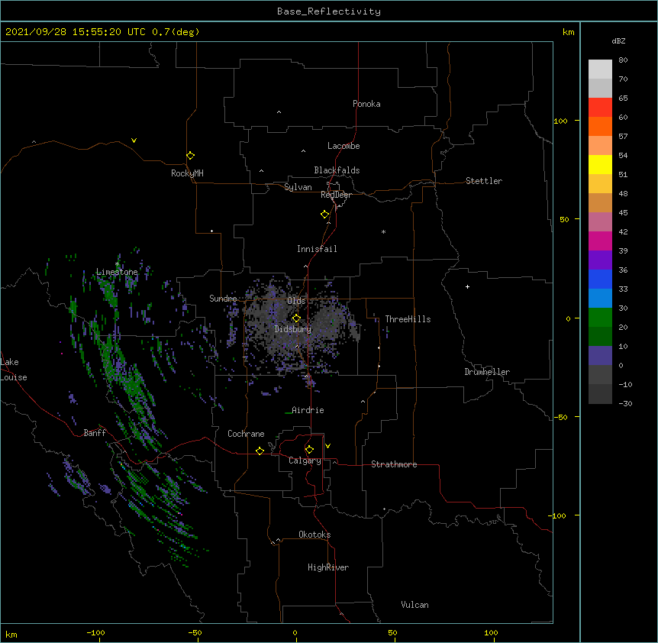Select the Sundre label
The height and width of the screenshot is (643, 658).
(x=223, y=299)
